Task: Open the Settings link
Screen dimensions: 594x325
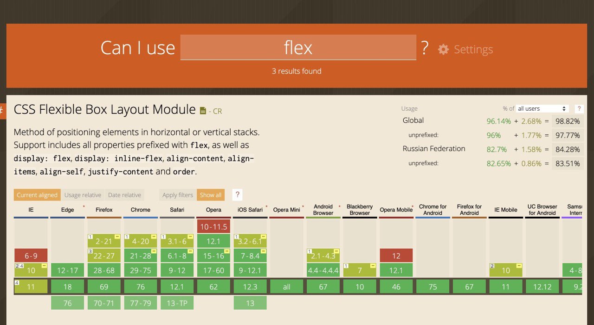Action: tap(473, 49)
